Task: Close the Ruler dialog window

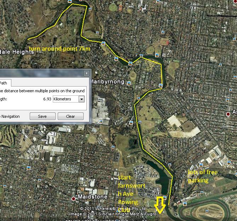Action: tap(86, 73)
